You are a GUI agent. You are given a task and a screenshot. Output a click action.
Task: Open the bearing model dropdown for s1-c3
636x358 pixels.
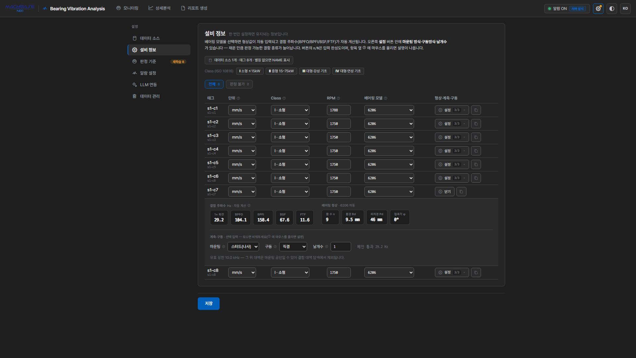click(x=389, y=137)
